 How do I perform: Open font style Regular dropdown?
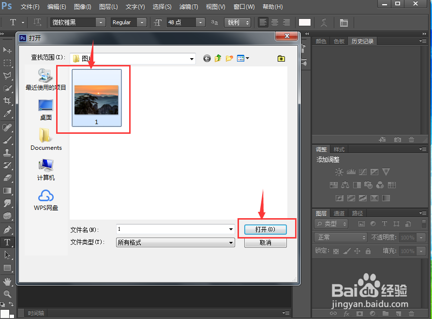(x=142, y=22)
